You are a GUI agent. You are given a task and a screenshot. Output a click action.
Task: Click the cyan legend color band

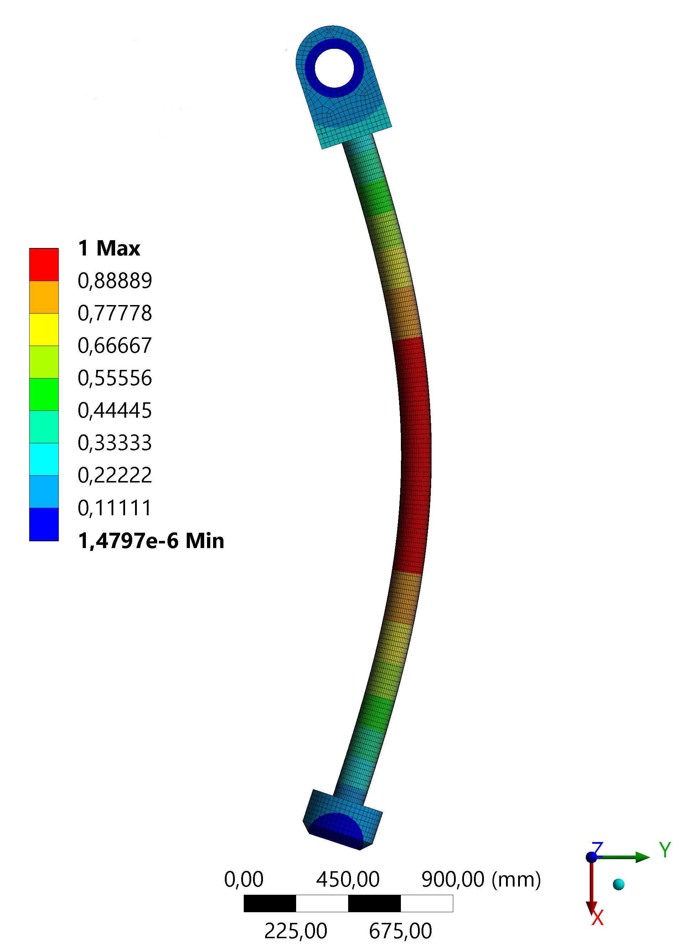click(43, 459)
